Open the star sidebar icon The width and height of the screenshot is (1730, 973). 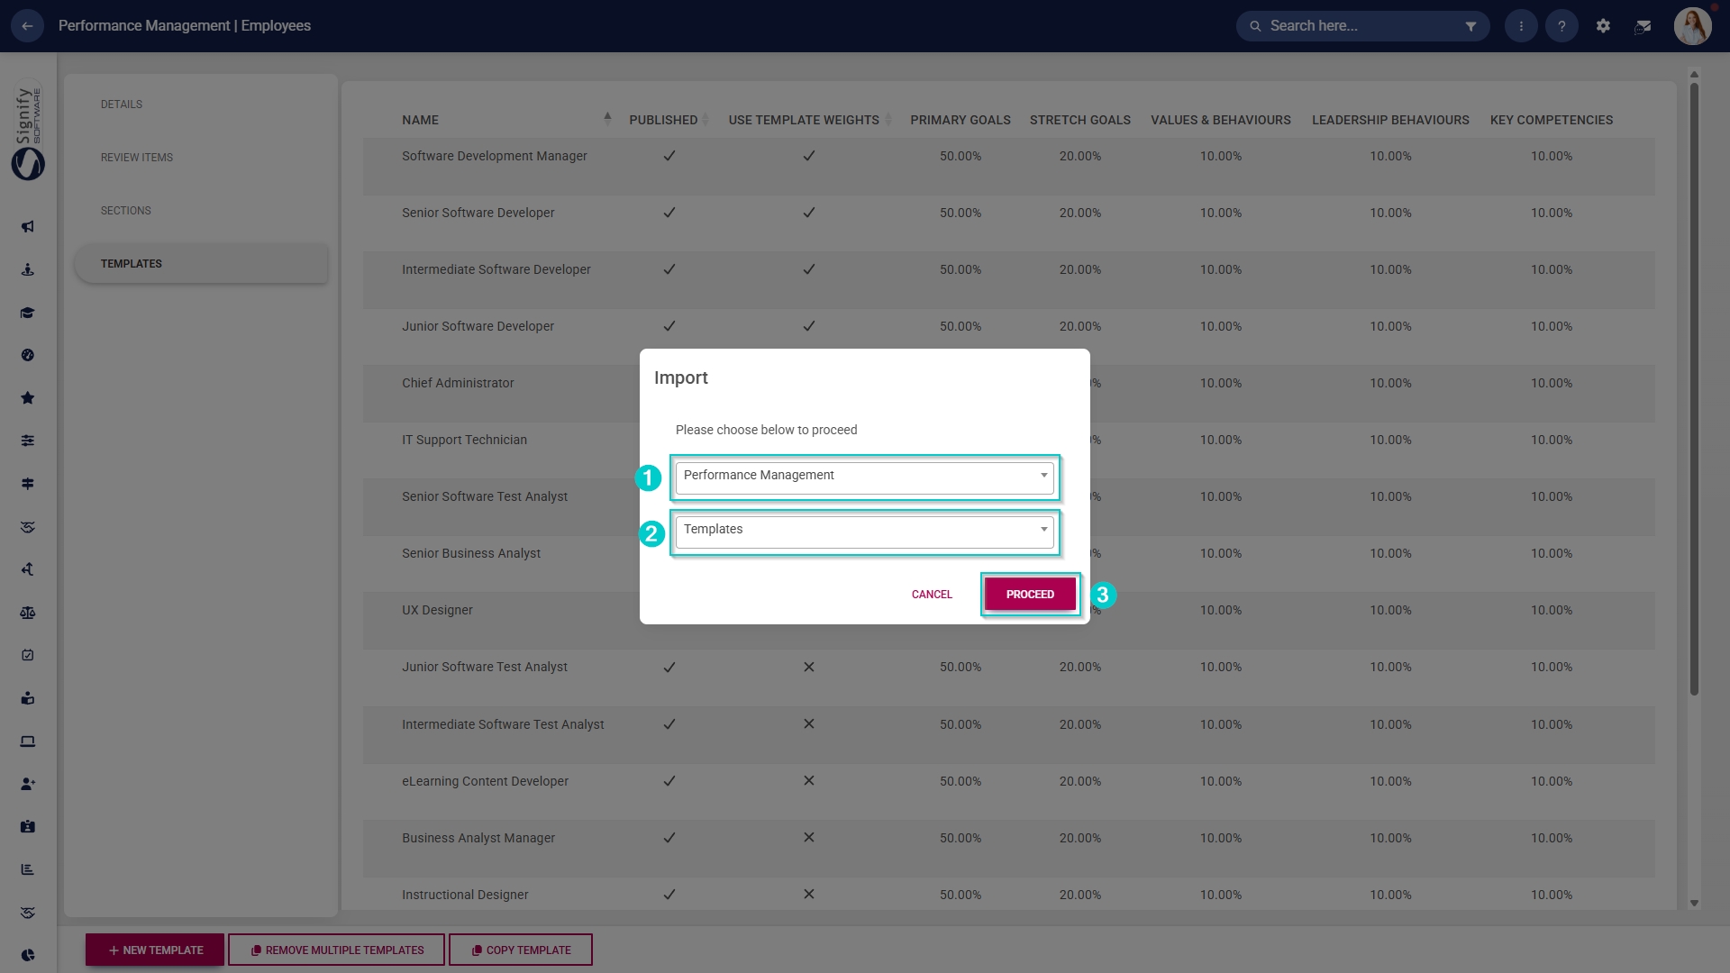(28, 398)
